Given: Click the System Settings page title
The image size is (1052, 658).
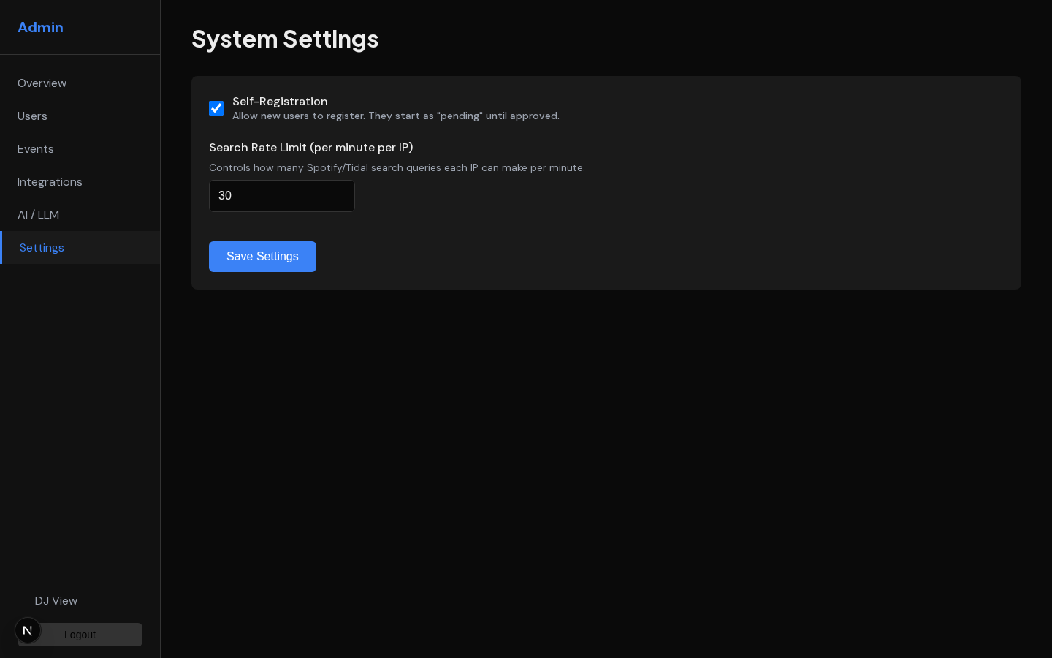Looking at the screenshot, I should [x=285, y=39].
